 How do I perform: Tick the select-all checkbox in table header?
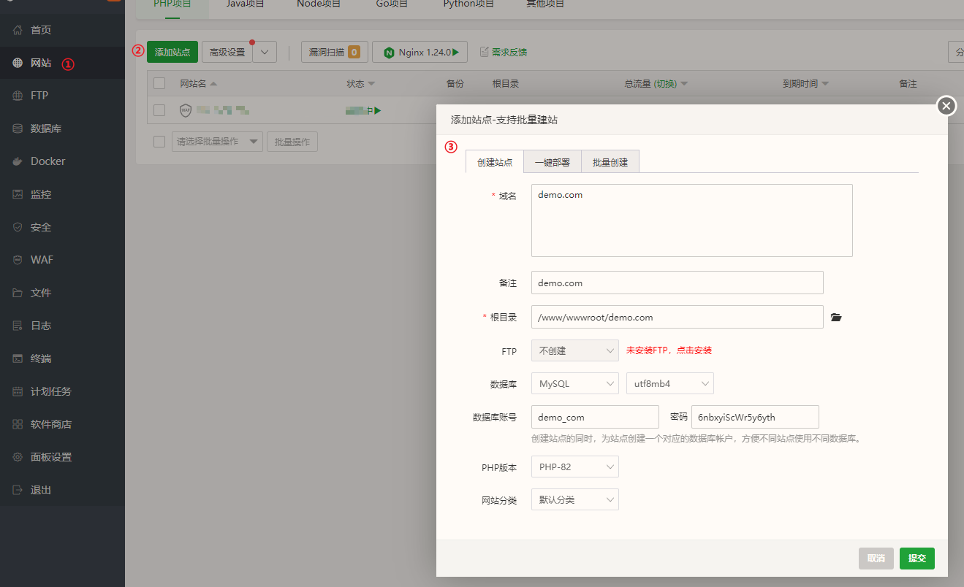coord(159,83)
